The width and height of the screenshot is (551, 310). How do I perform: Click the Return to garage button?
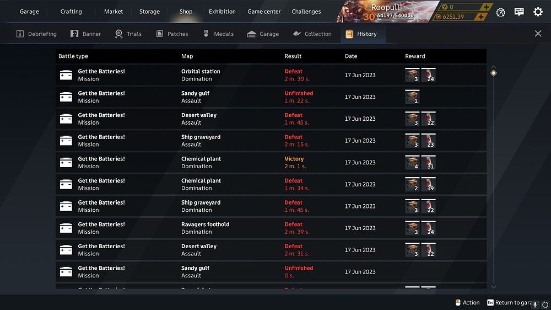509,303
